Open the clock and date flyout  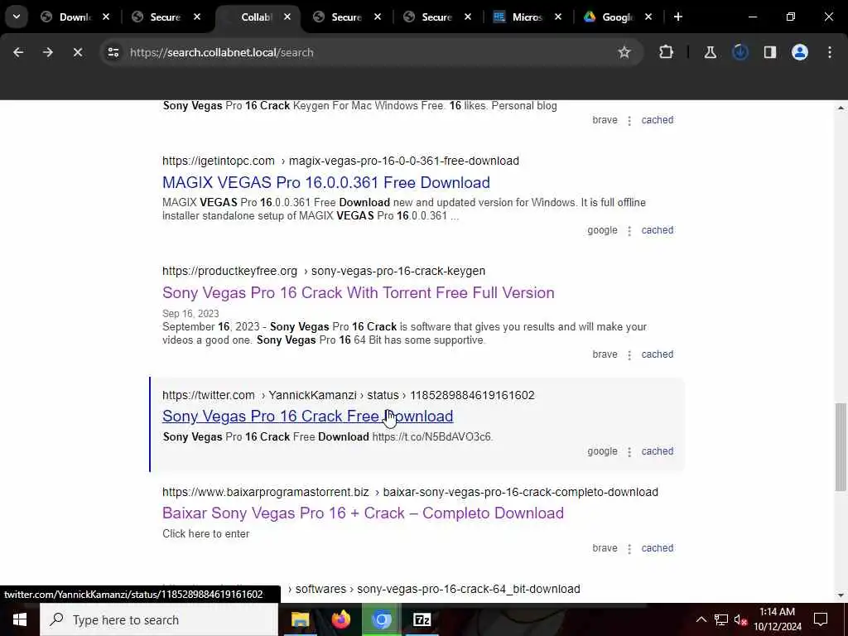(777, 619)
